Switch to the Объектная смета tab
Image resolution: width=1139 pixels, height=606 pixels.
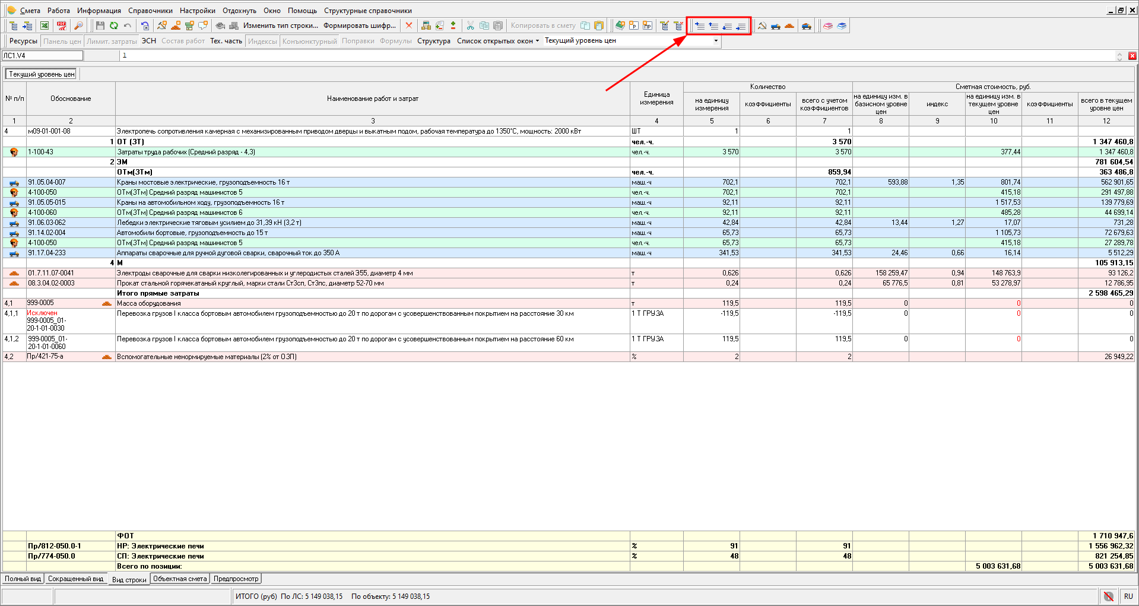click(x=180, y=579)
